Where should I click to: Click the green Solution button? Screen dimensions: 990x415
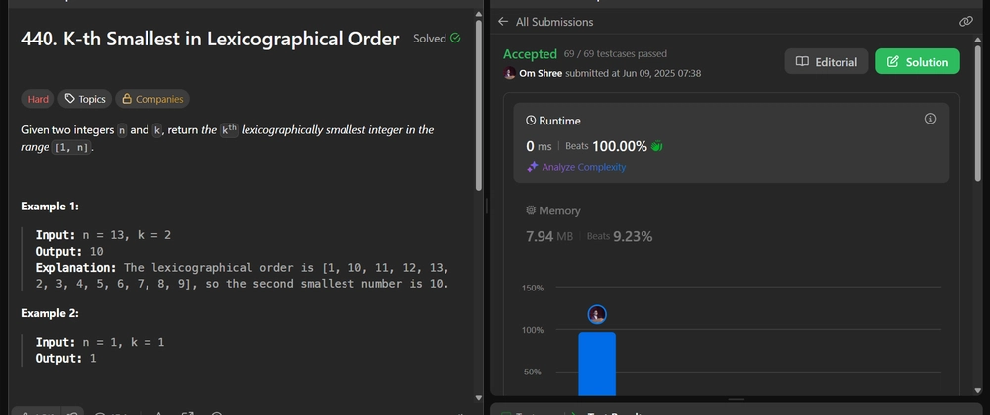pyautogui.click(x=917, y=61)
